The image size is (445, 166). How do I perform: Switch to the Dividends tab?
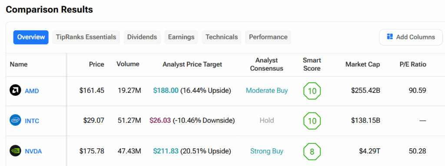pyautogui.click(x=142, y=37)
